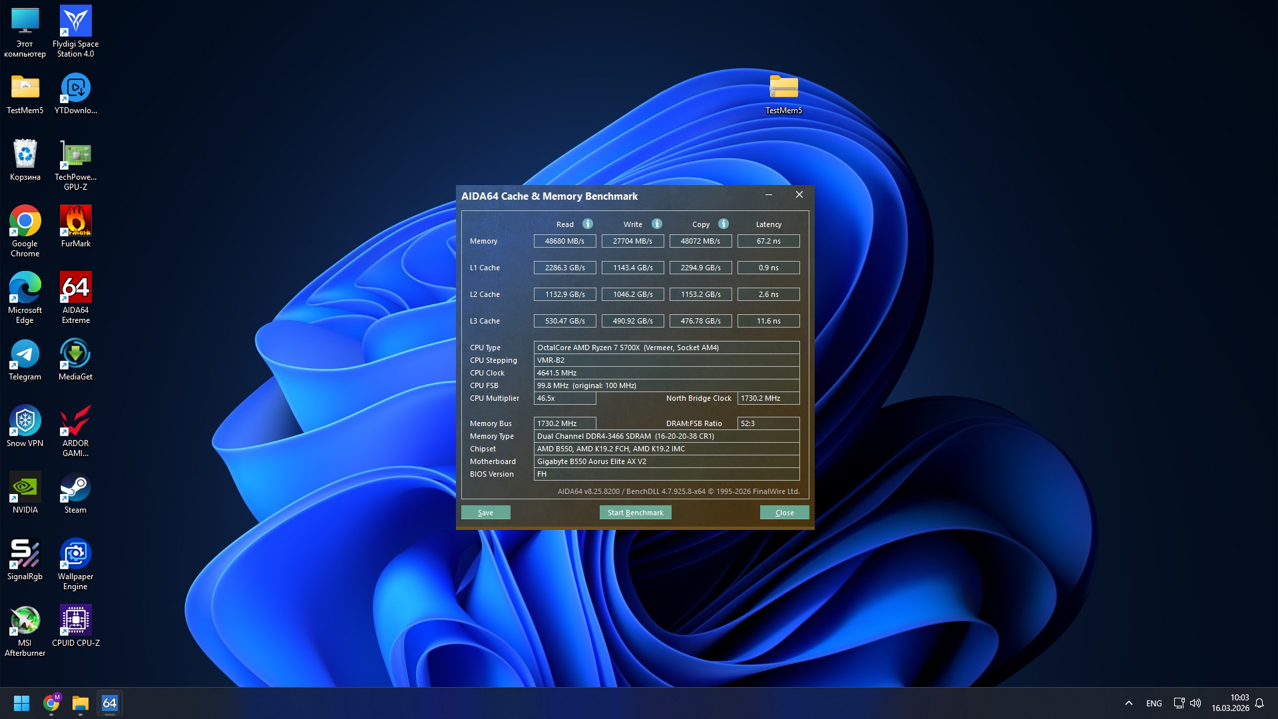The width and height of the screenshot is (1278, 719).
Task: Click the Close button in AIDA64
Action: coord(784,513)
